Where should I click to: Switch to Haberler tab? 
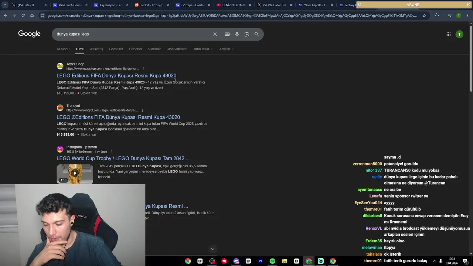point(136,49)
